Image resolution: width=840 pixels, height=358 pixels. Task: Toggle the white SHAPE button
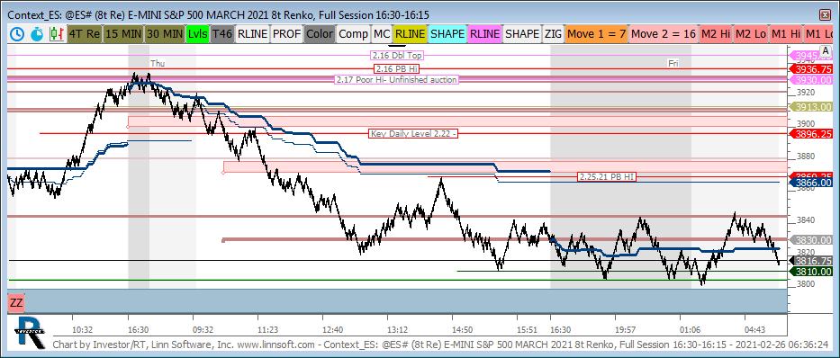(522, 33)
